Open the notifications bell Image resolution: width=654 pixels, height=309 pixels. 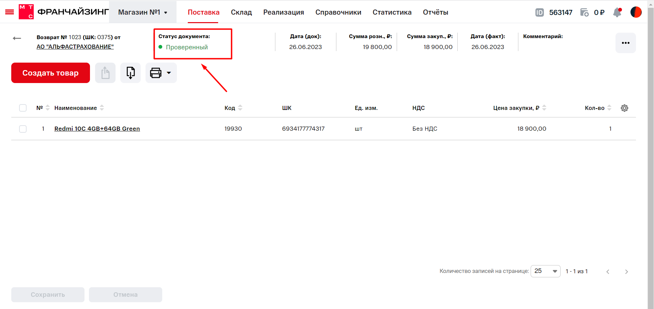(617, 13)
